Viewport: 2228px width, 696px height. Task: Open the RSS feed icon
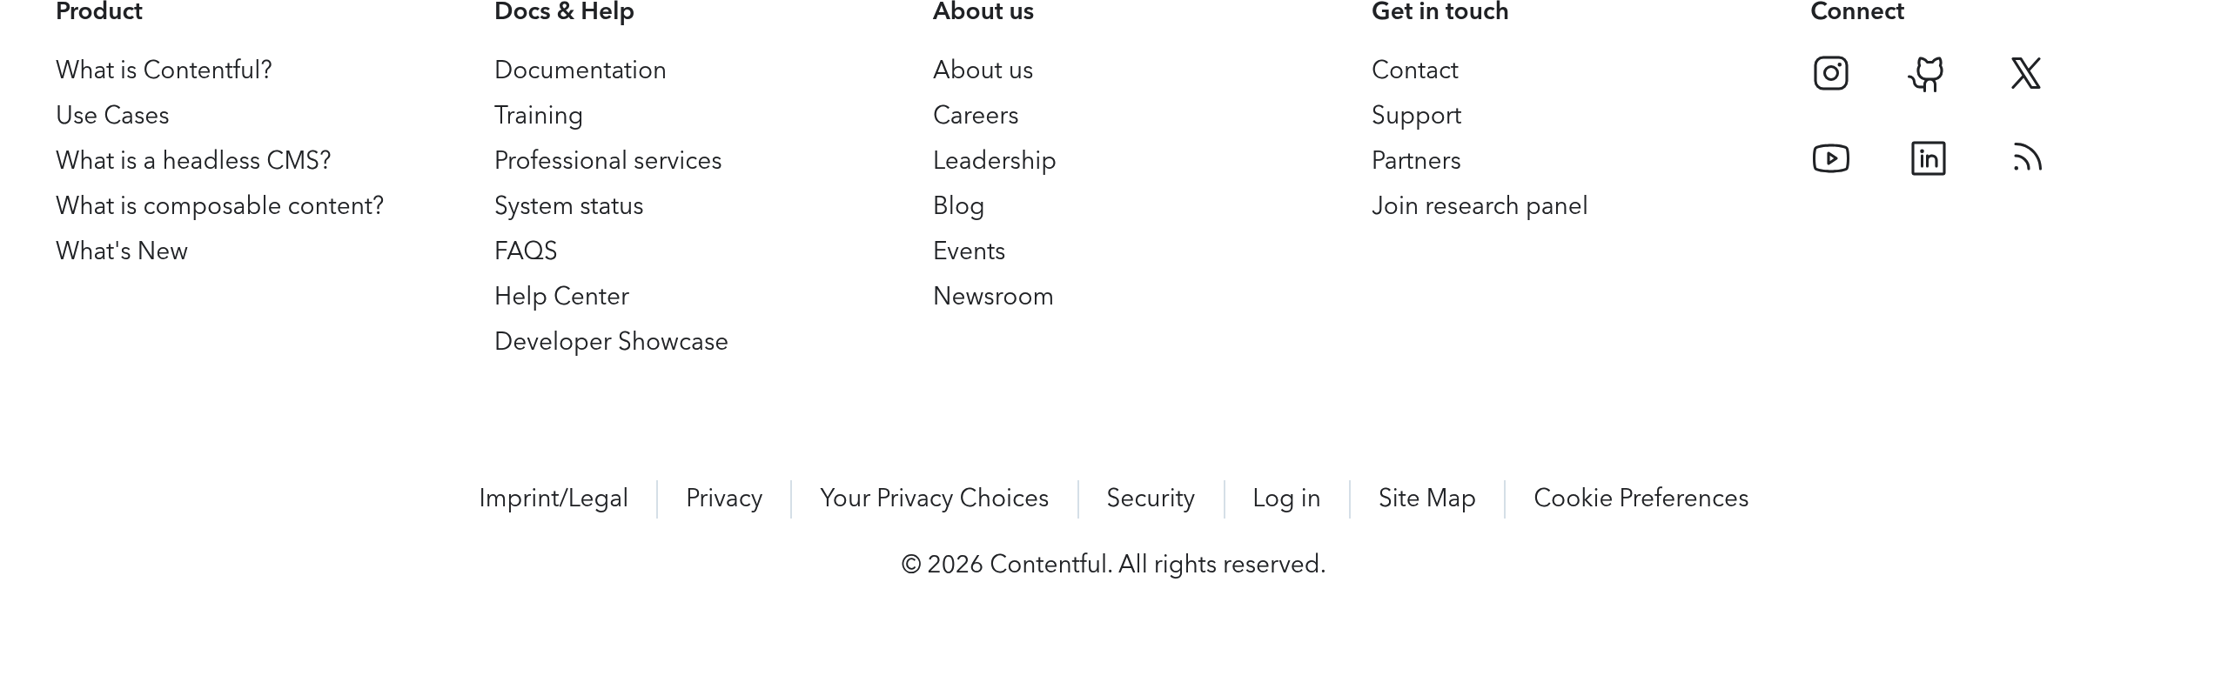2027,158
